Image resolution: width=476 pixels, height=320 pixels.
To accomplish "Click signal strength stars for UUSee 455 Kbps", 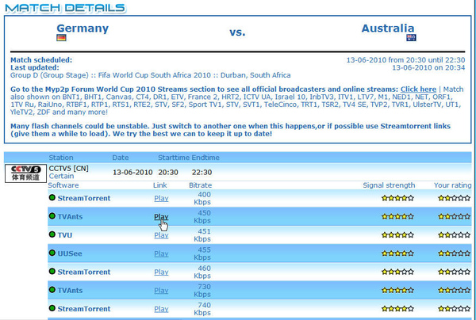I will (x=397, y=253).
